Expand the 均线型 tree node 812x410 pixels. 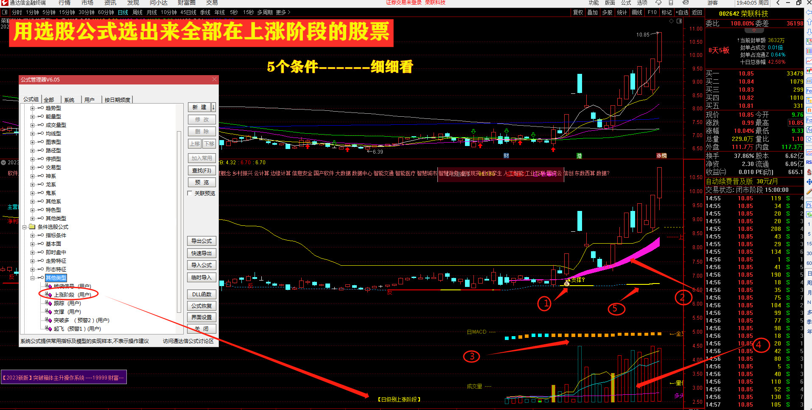click(32, 134)
